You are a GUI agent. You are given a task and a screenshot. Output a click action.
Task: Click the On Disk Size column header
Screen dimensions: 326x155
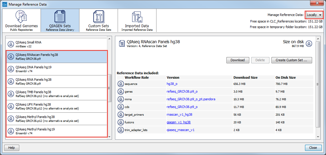pyautogui.click(x=286, y=77)
